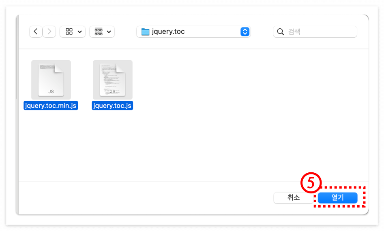Click the 취소 cancel button
Image resolution: width=384 pixels, height=231 pixels.
(x=294, y=197)
